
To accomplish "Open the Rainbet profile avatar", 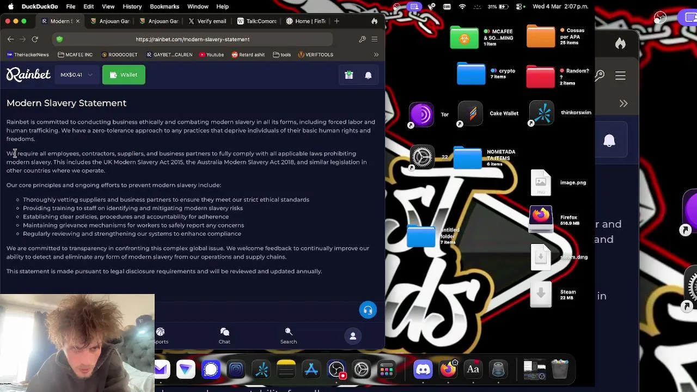I will click(x=353, y=336).
